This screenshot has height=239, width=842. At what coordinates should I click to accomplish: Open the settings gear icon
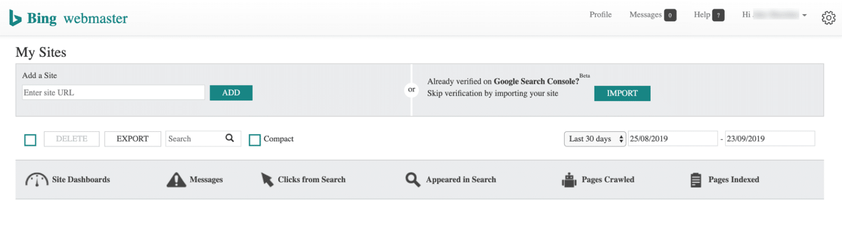[x=829, y=18]
